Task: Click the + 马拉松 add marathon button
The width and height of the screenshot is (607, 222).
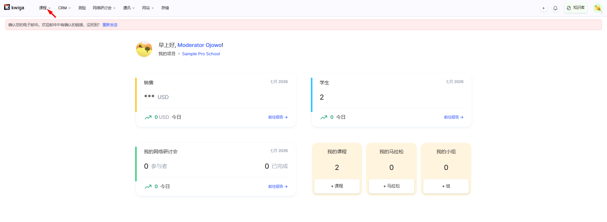Action: pos(391,186)
